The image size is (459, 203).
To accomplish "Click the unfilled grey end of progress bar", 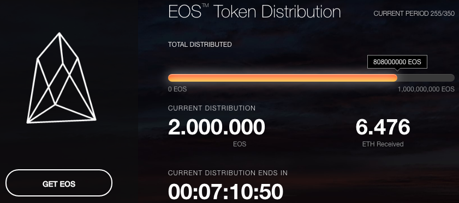I will (x=426, y=78).
